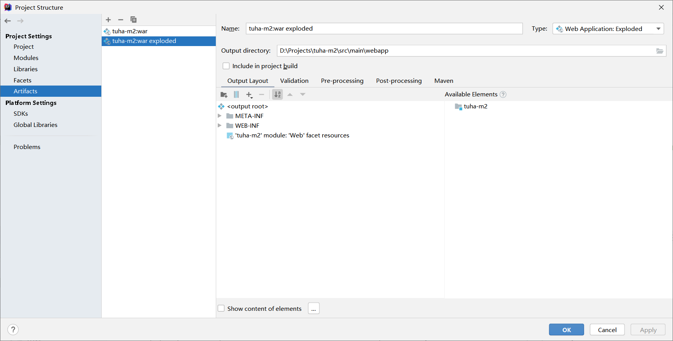This screenshot has height=341, width=673.
Task: Click the add artifact plus icon
Action: coord(108,20)
